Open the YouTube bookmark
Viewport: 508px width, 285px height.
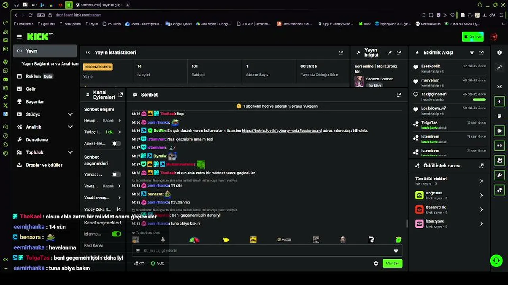tap(112, 24)
